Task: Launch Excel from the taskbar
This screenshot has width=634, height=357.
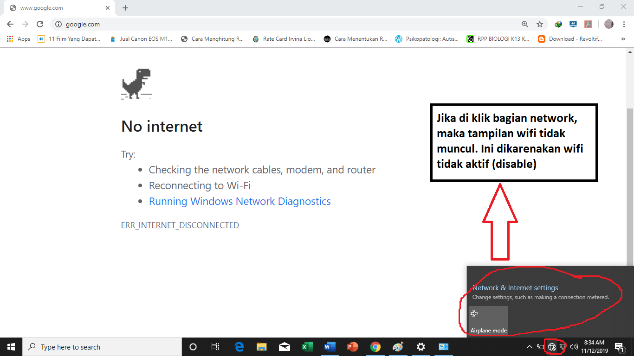Action: [307, 347]
